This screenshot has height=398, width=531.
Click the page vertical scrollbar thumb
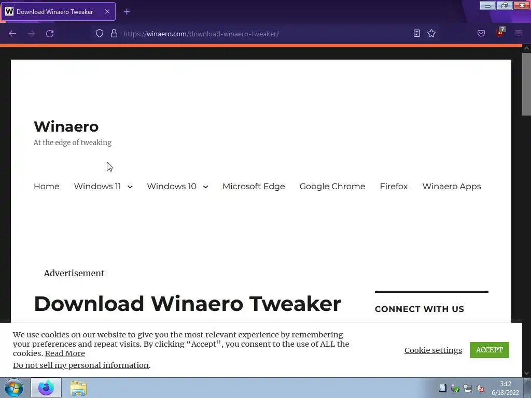click(527, 84)
